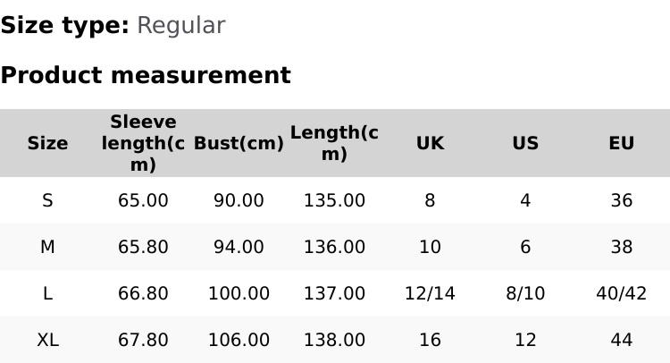Click the 65.80 sleeve length cell

tap(143, 247)
